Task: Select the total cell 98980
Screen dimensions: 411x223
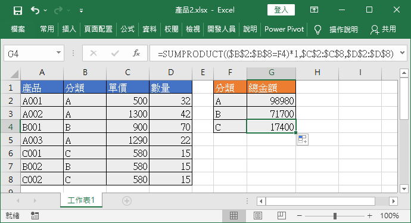Action: coord(271,101)
